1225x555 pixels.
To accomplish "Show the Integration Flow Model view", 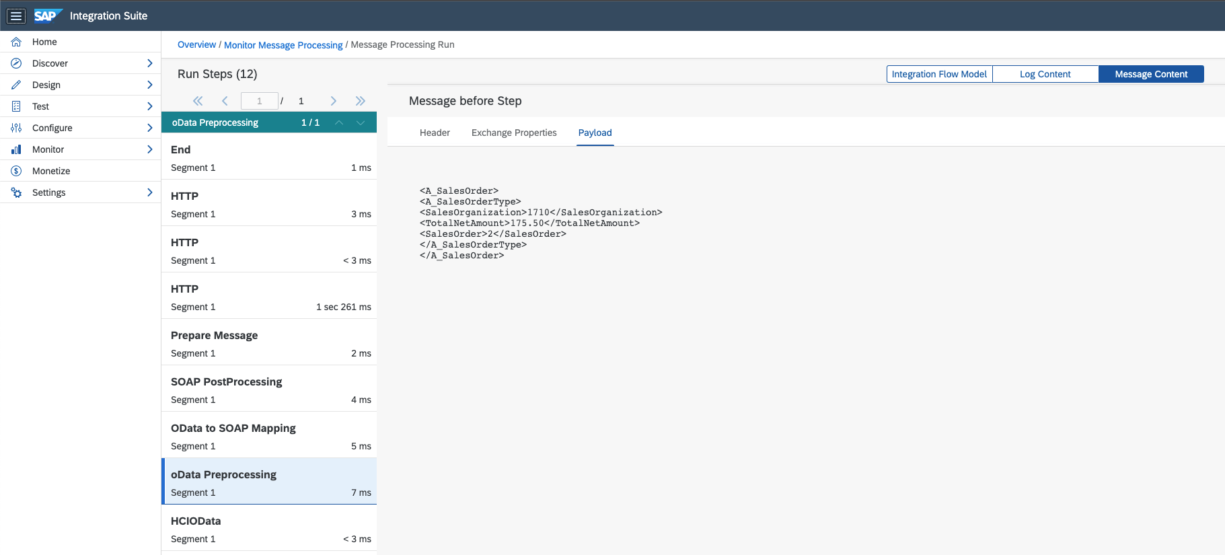I will tap(939, 74).
